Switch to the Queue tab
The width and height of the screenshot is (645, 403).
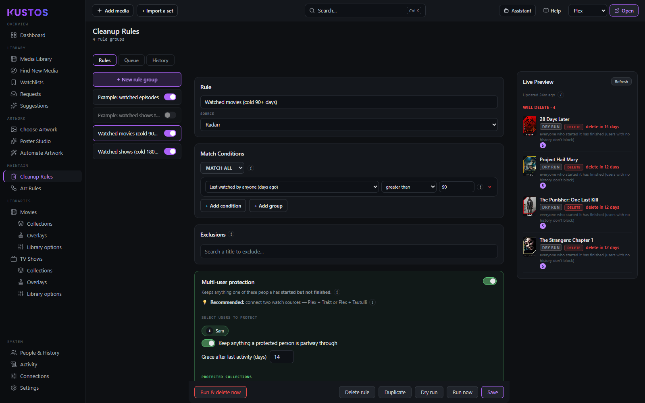(x=131, y=60)
